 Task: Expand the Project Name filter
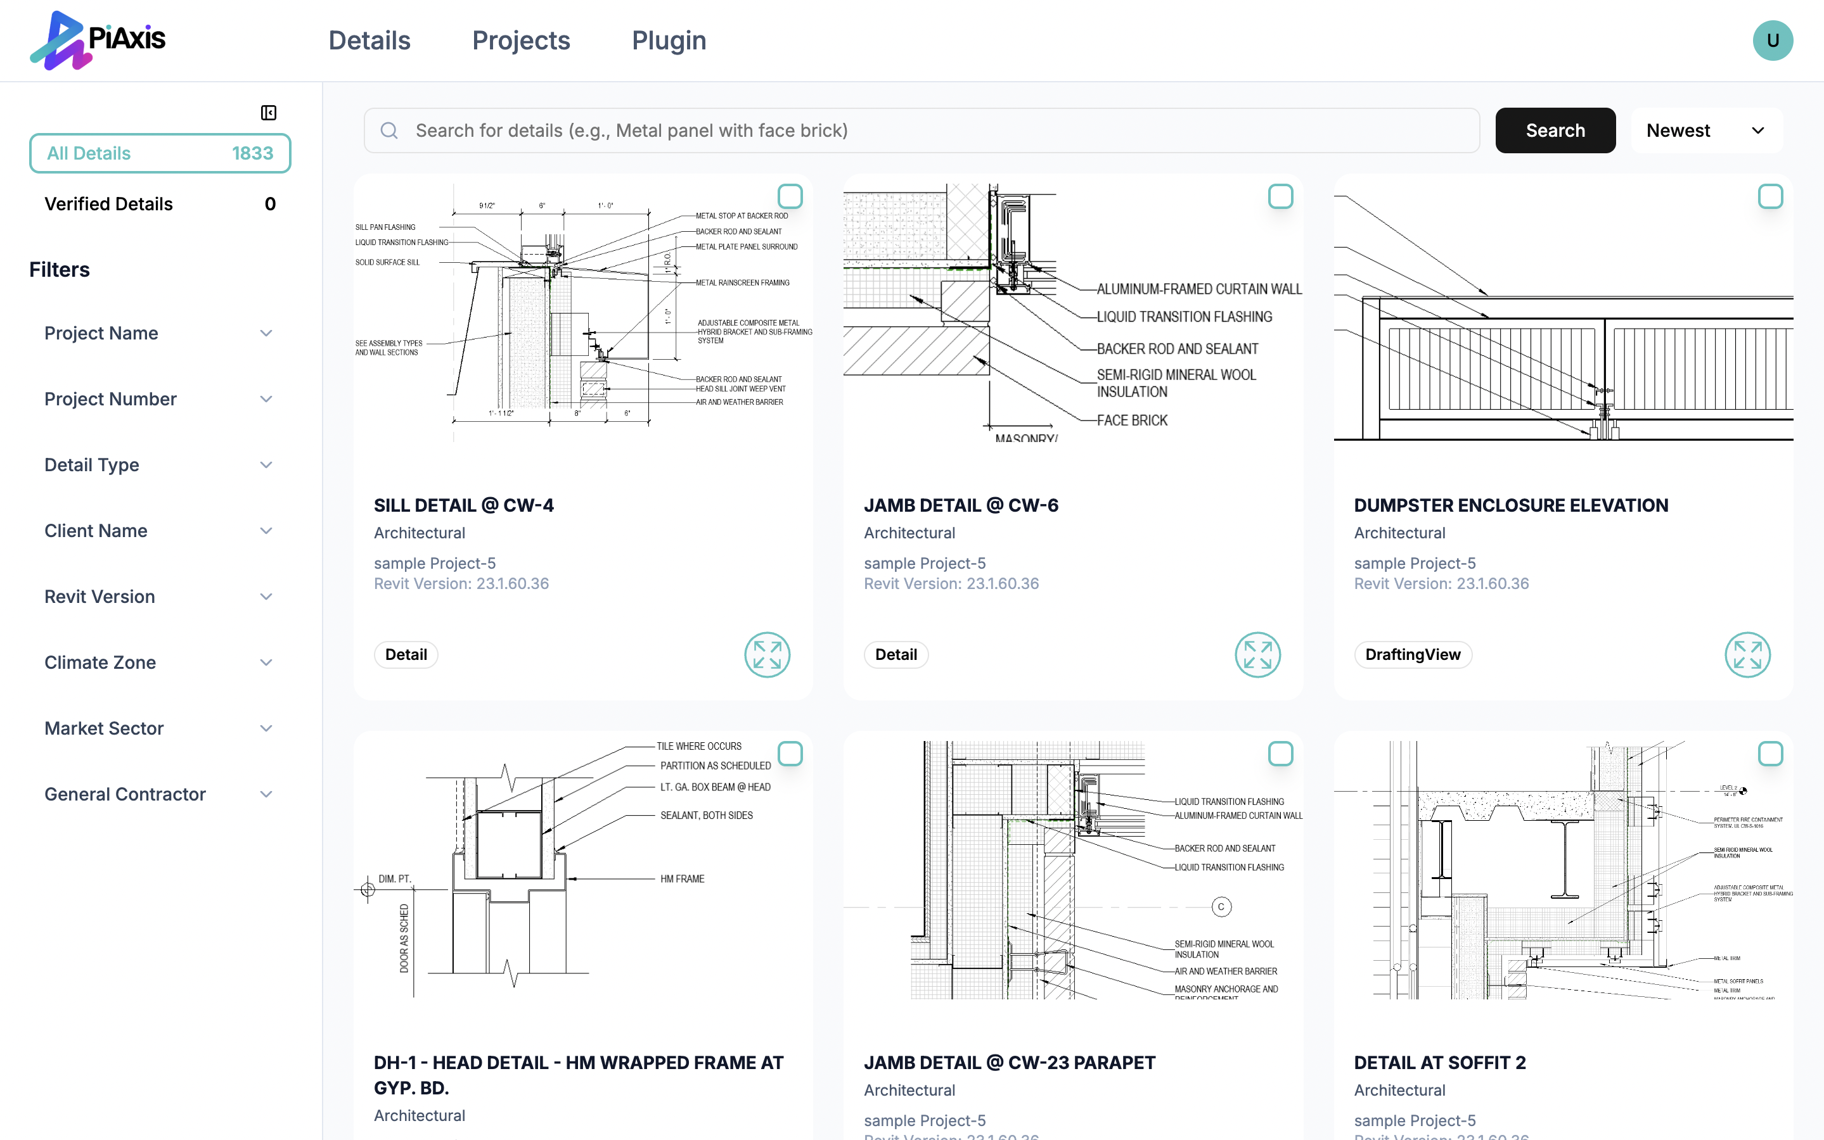(159, 333)
